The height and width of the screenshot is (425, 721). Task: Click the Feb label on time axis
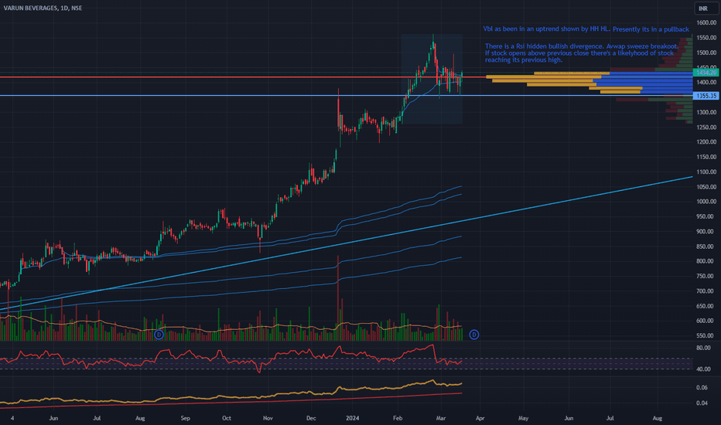[398, 418]
